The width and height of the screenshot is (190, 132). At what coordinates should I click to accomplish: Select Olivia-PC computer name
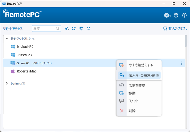[x=23, y=63]
